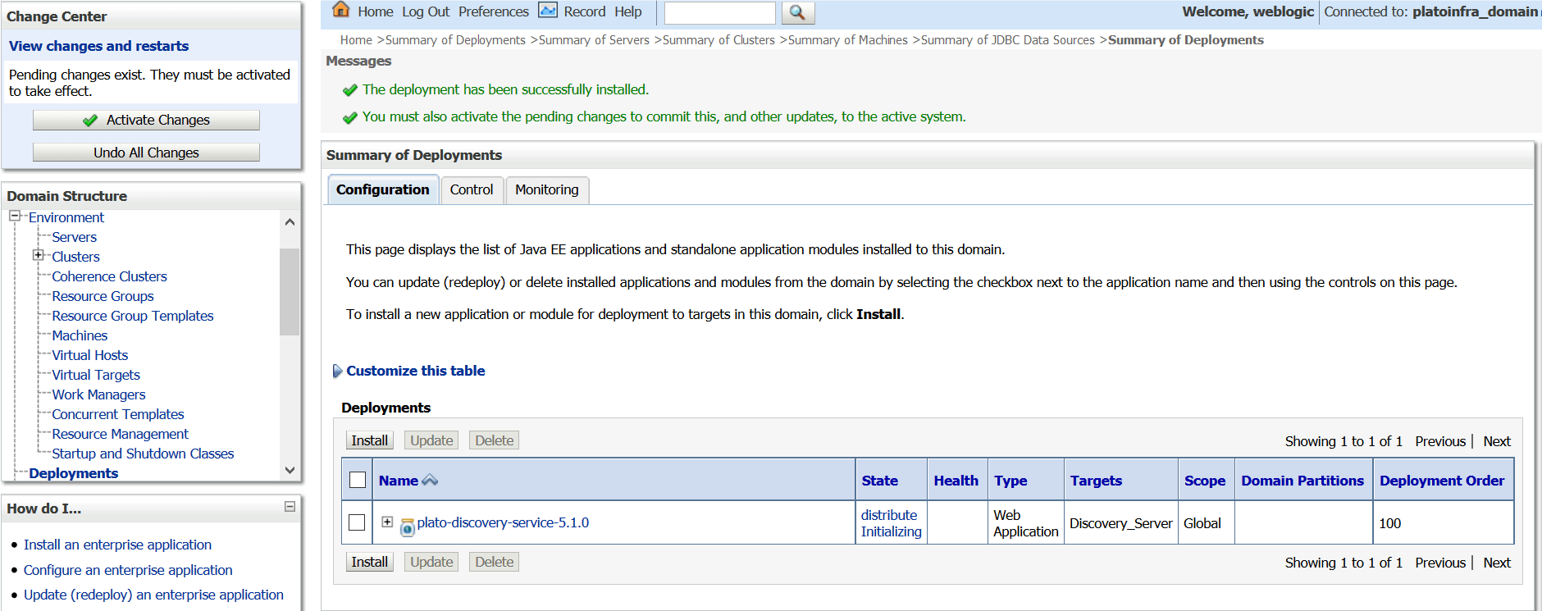This screenshot has height=611, width=1542.
Task: Select Resource Groups tree item
Action: pos(103,296)
